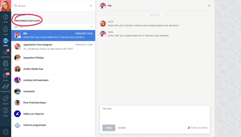Open Correo mail icon
Screen dimensions: 241x137
[x=6, y=76]
